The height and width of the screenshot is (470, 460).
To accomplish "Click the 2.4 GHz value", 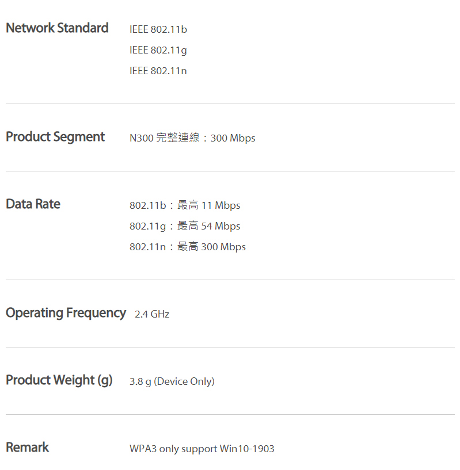I will tap(152, 314).
